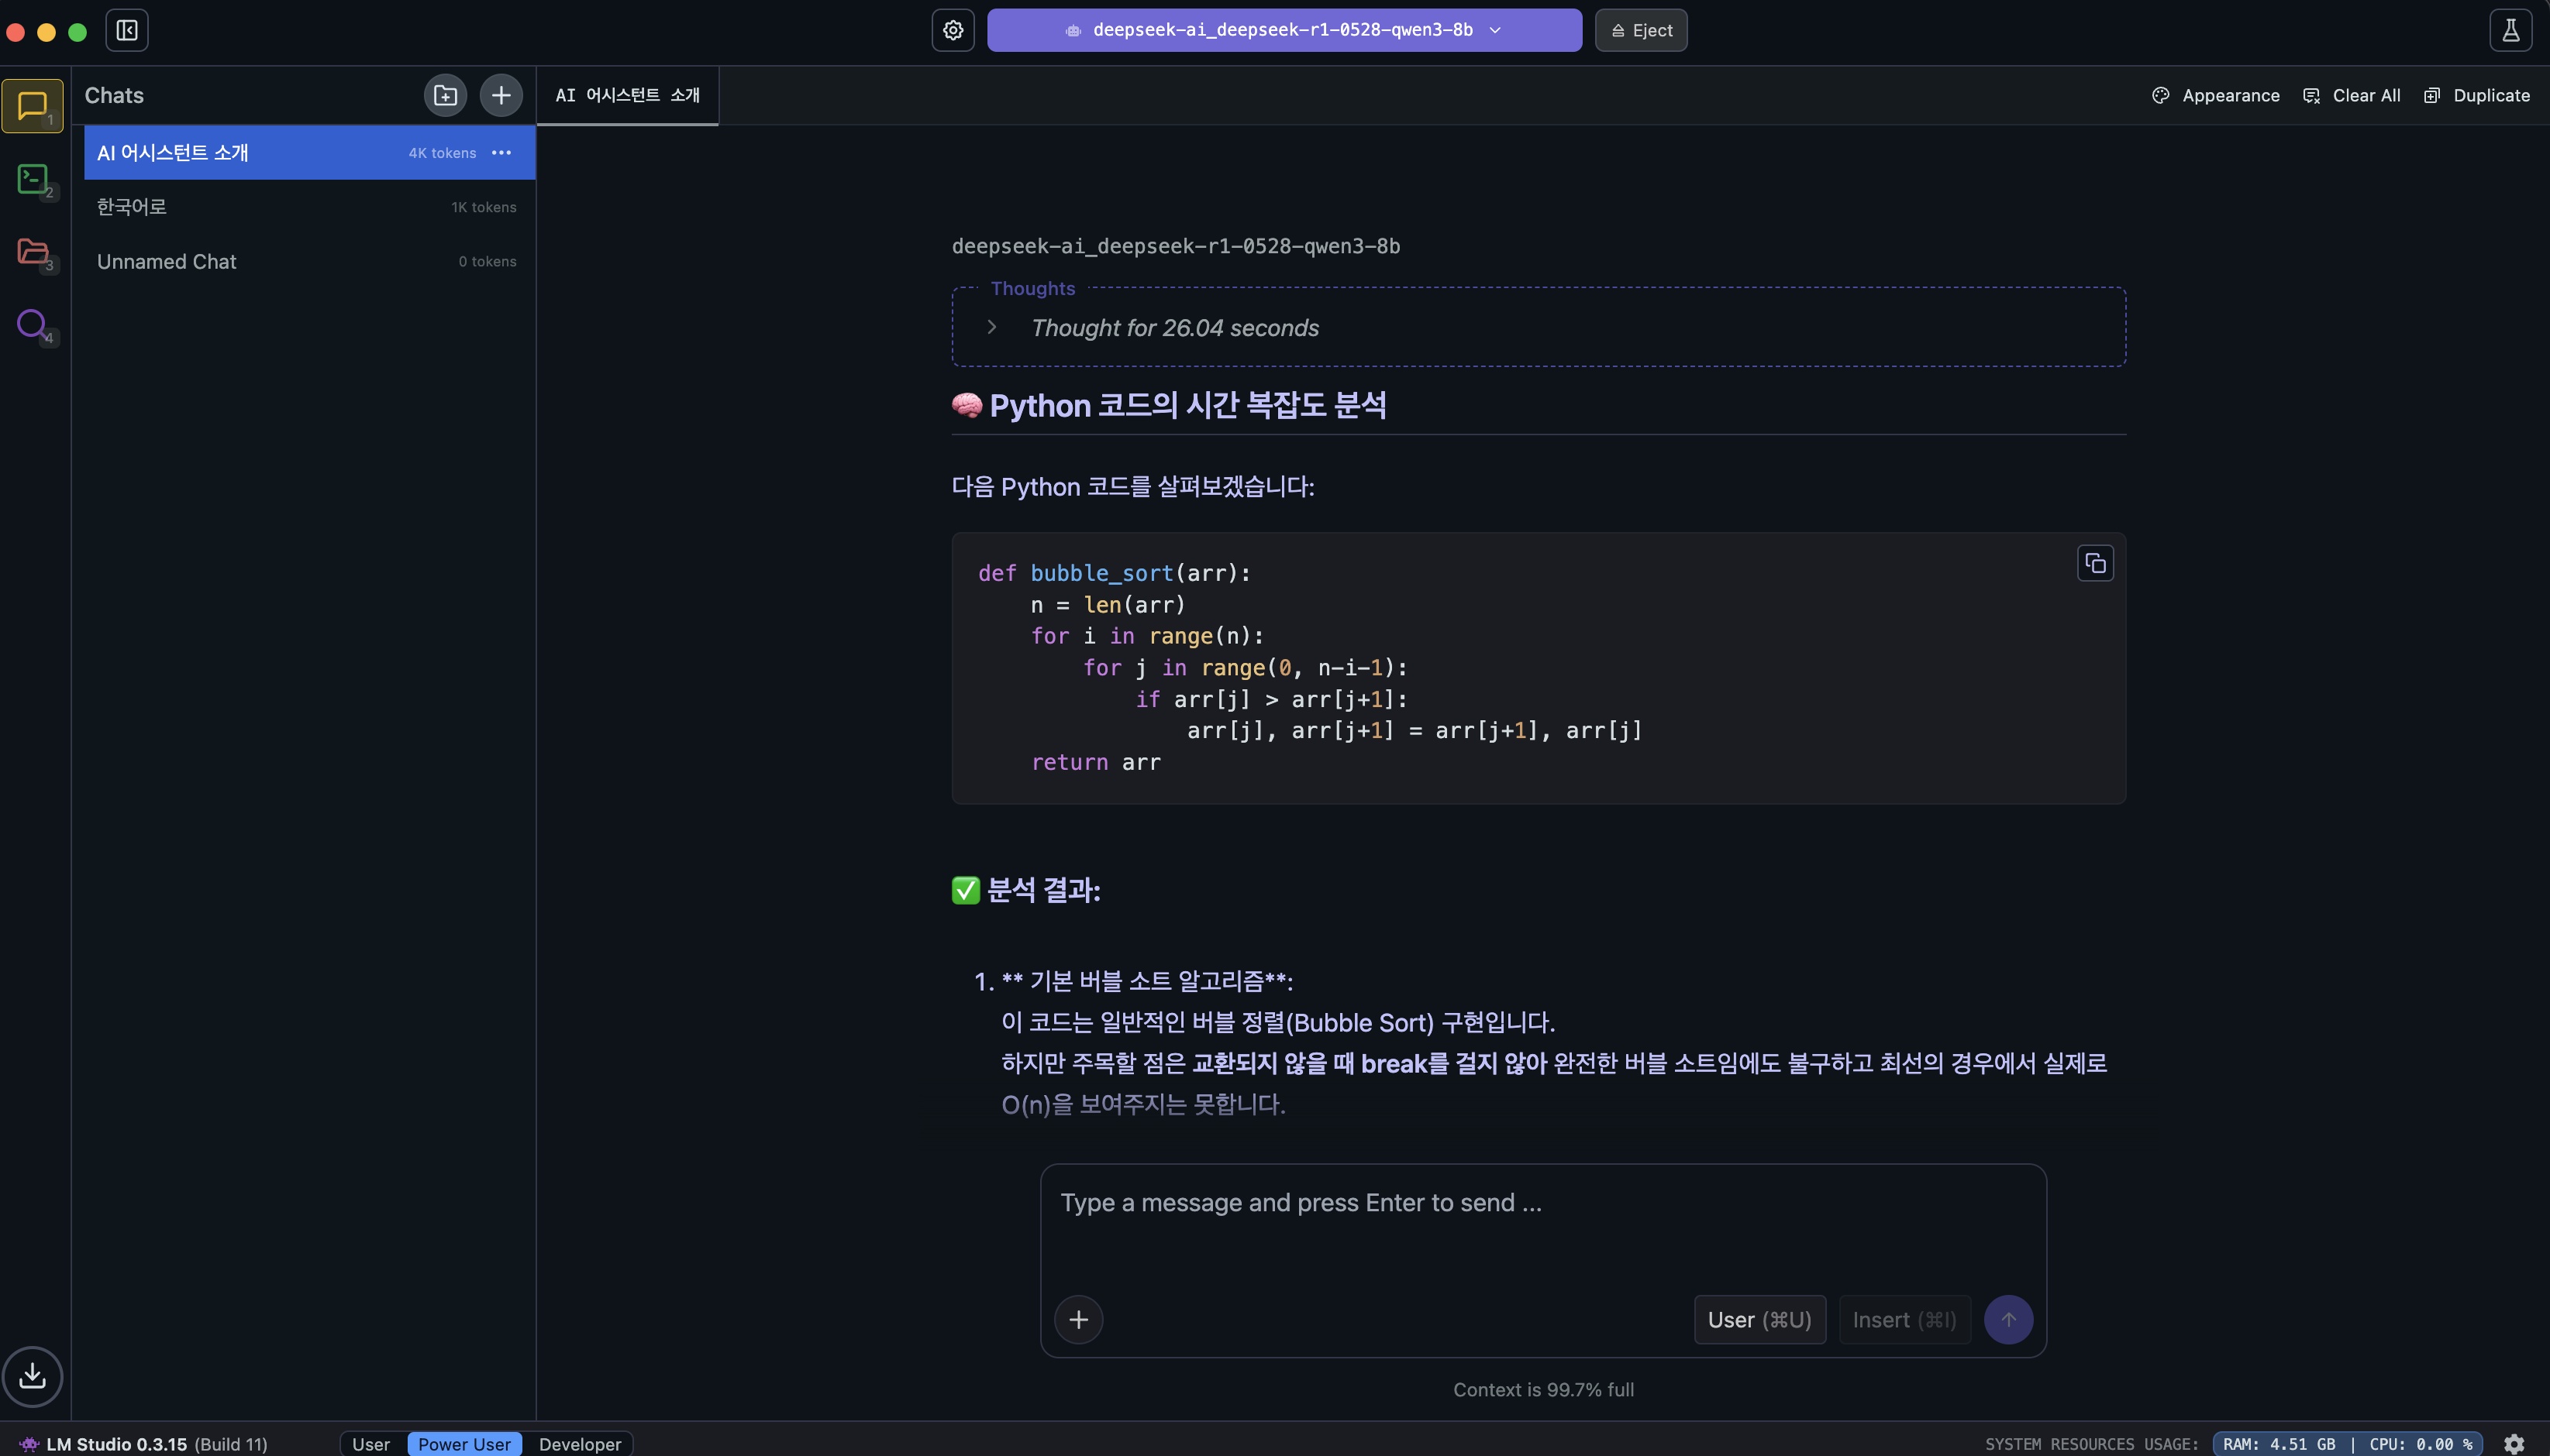2550x1456 pixels.
Task: Click the Context is 99.7% full text
Action: click(1543, 1390)
